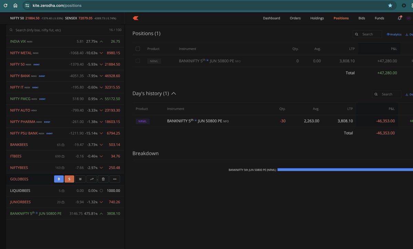Select the NIFTY IT watchlist row

point(65,87)
